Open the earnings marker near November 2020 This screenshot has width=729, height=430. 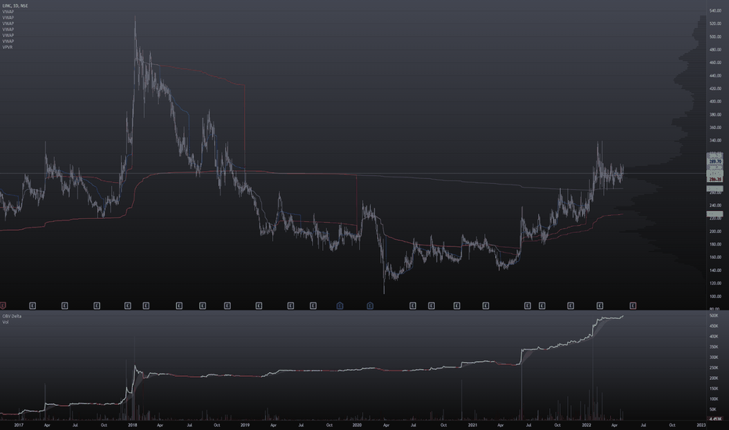[x=457, y=306]
